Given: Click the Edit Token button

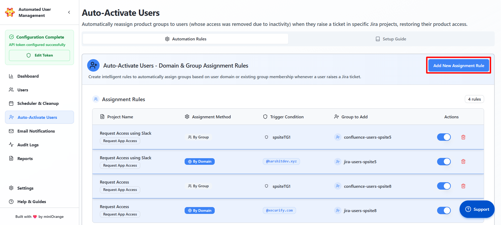Looking at the screenshot, I should coord(40,55).
